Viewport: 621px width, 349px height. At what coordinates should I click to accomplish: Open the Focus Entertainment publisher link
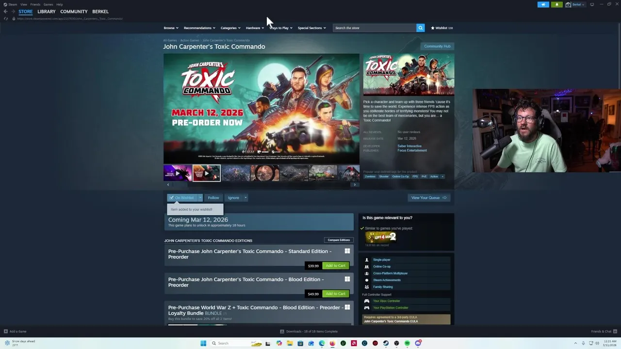(412, 150)
